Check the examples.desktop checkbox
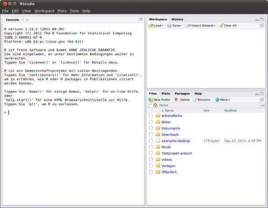The width and height of the screenshot is (268, 208). (x=151, y=141)
